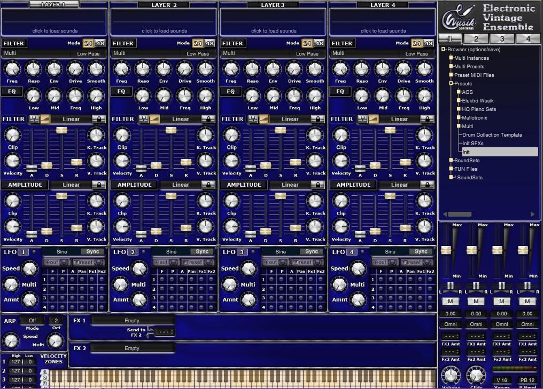Switch to browser tab 4
The width and height of the screenshot is (543, 389).
[x=528, y=39]
